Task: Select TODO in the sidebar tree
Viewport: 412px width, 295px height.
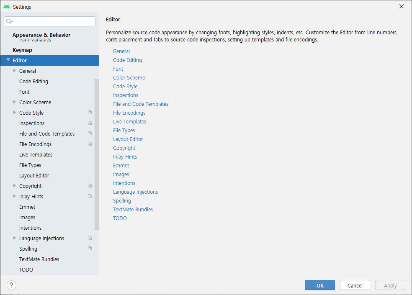Action: click(26, 270)
